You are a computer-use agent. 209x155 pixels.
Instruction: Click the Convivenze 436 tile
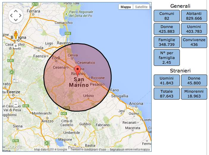(x=194, y=42)
